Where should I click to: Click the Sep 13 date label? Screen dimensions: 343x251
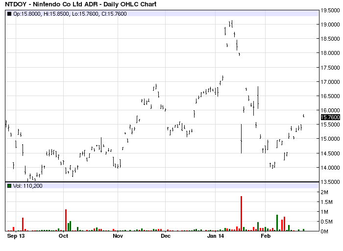(16, 236)
